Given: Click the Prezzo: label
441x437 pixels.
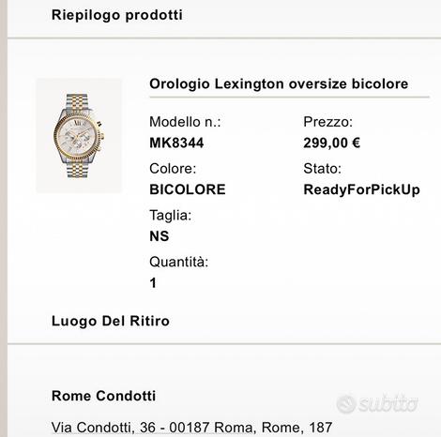Looking at the screenshot, I should 327,122.
